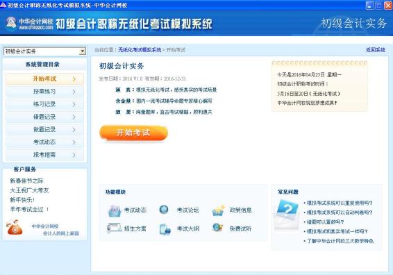This screenshot has width=393, height=275.
Task: Click the 中华会计网校 logo in header
Action: click(30, 24)
